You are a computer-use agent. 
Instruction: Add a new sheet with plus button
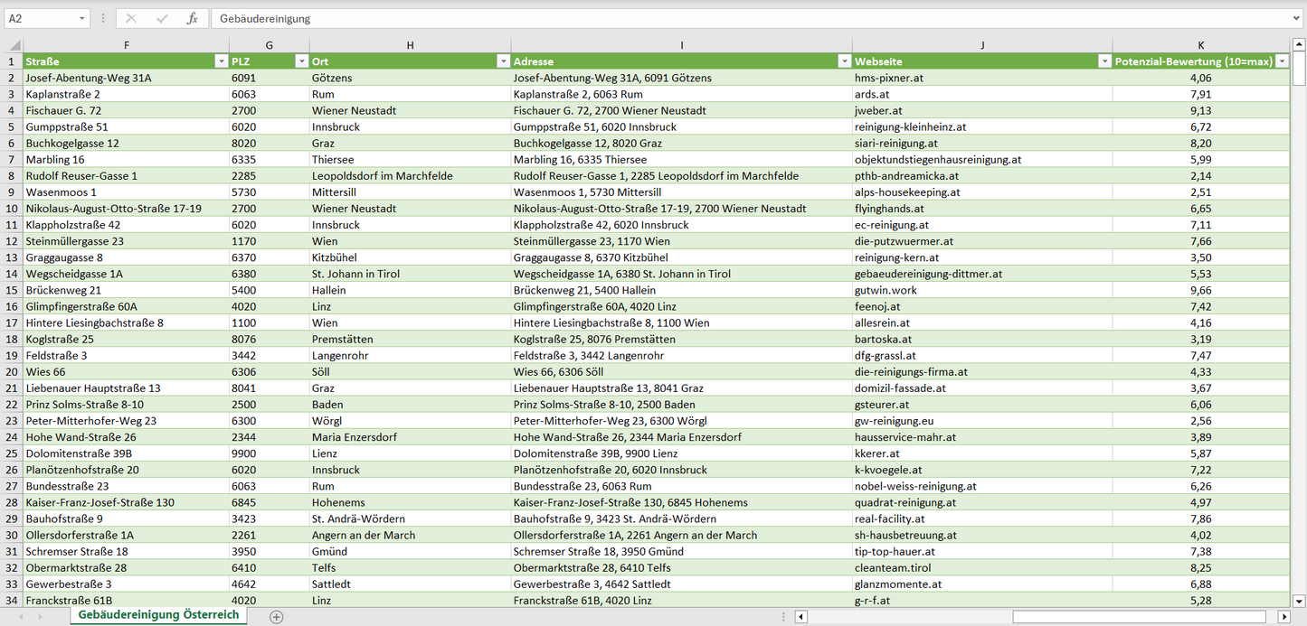(x=277, y=617)
